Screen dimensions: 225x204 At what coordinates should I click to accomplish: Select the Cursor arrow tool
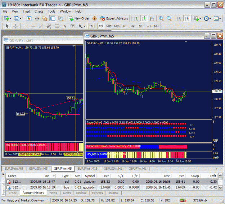[7, 26]
